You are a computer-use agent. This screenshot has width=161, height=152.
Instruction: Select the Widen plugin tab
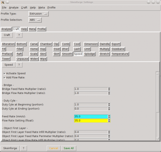[x=34, y=59]
